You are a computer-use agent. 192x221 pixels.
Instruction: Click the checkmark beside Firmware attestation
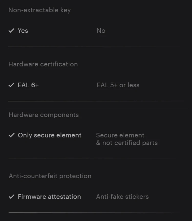(12, 197)
